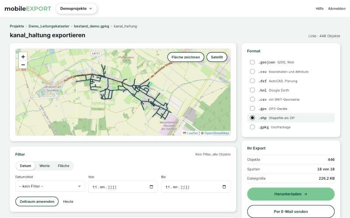350x218 pixels.
Task: Click the 'Kein Filter, alle Objekte' text
Action: 213,154
